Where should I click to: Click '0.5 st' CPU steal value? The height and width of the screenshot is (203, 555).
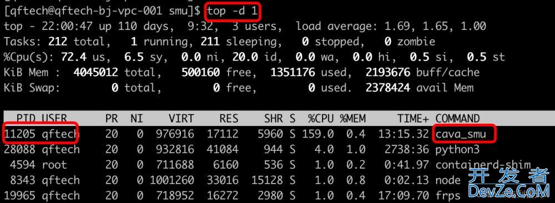(x=486, y=57)
